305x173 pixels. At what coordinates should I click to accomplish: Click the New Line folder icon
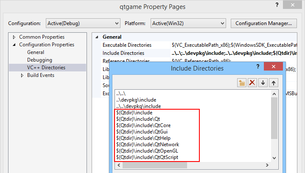coord(242,83)
